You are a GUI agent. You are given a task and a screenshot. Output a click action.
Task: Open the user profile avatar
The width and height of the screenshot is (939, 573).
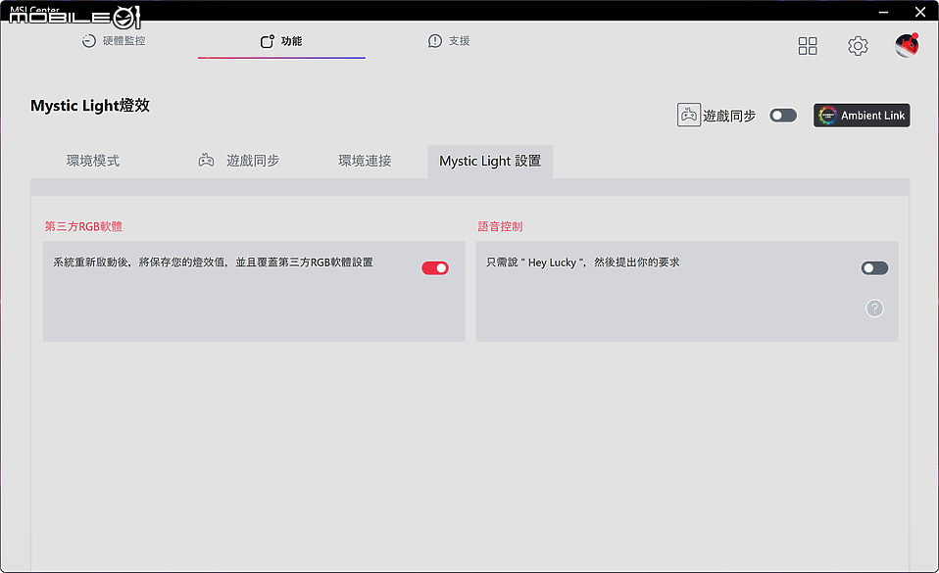[906, 45]
